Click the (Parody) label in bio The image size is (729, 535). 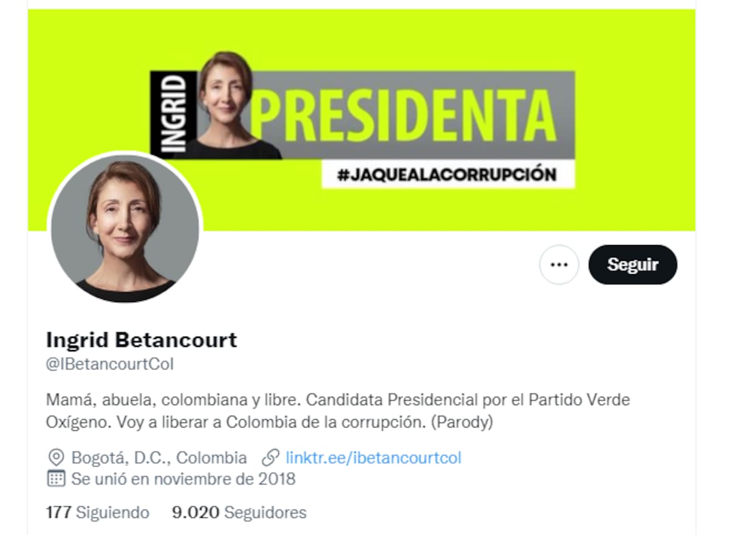461,422
